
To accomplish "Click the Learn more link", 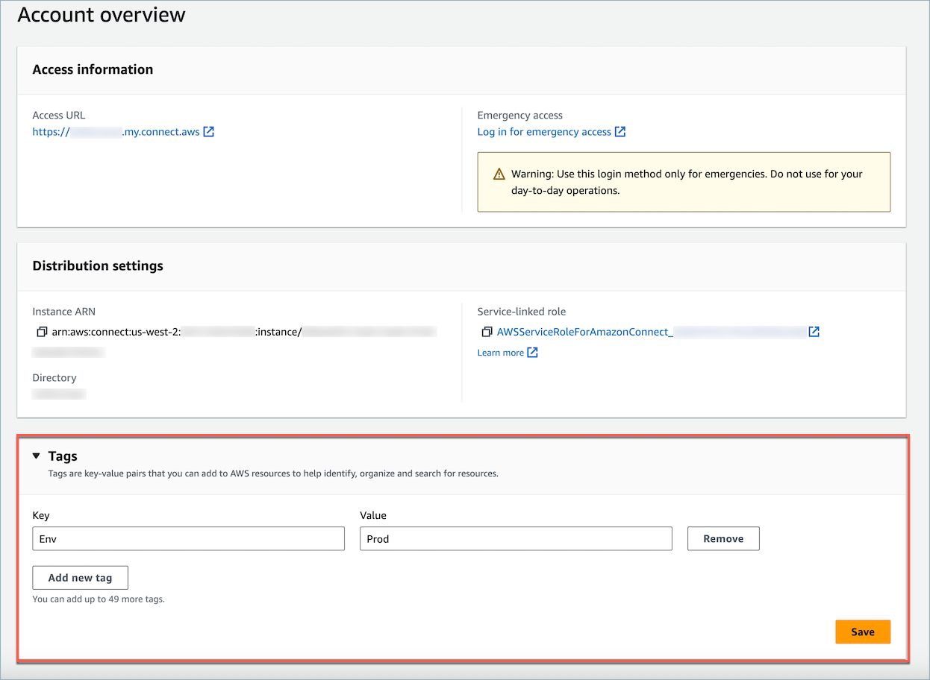I will coord(500,353).
